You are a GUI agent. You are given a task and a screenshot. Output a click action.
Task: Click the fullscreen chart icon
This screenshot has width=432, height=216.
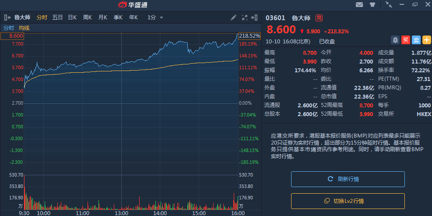244,18
